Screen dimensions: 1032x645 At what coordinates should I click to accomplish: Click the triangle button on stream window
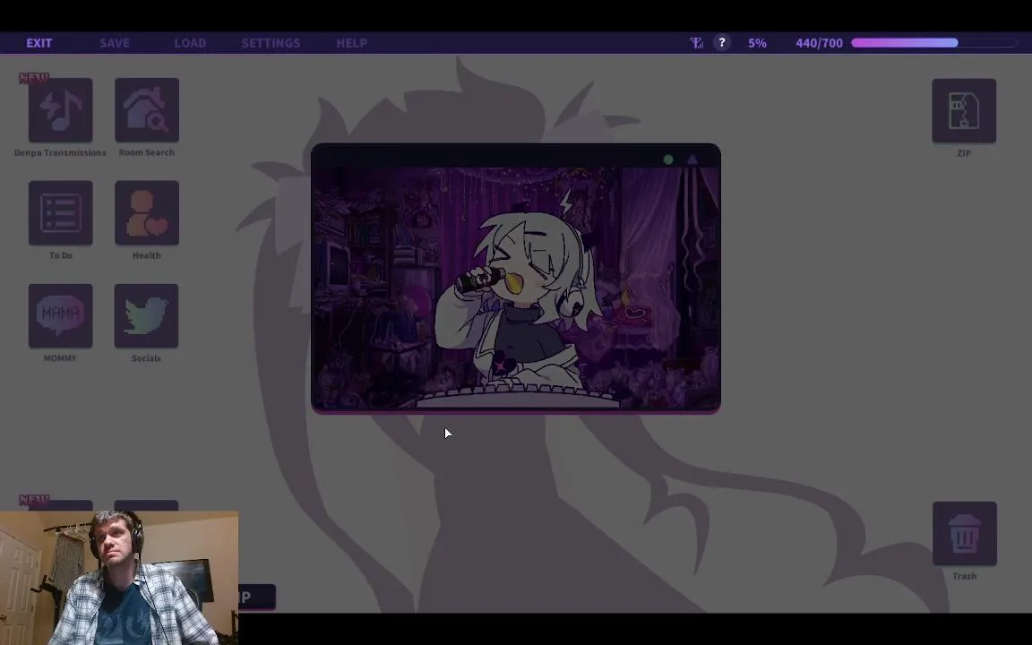pyautogui.click(x=692, y=159)
